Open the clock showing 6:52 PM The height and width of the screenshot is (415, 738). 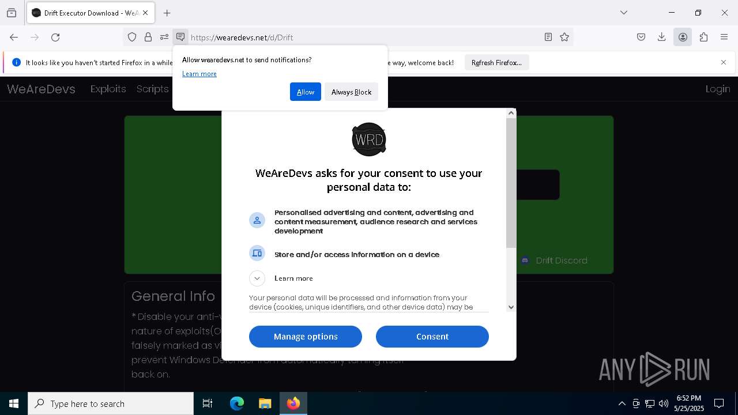[689, 403]
